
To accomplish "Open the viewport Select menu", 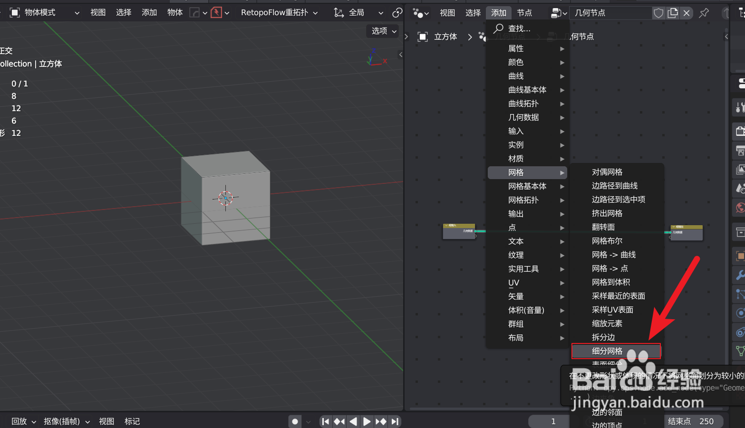I will point(124,12).
